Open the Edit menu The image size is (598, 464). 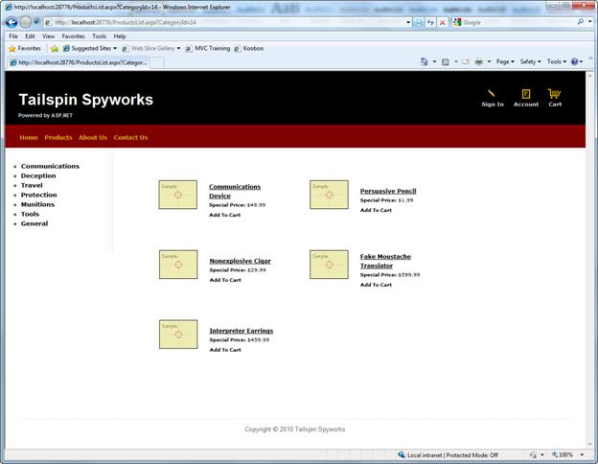point(30,36)
